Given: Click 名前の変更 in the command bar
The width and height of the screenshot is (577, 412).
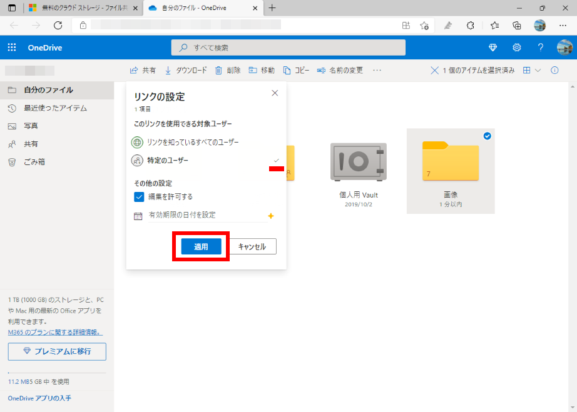Looking at the screenshot, I should 340,70.
